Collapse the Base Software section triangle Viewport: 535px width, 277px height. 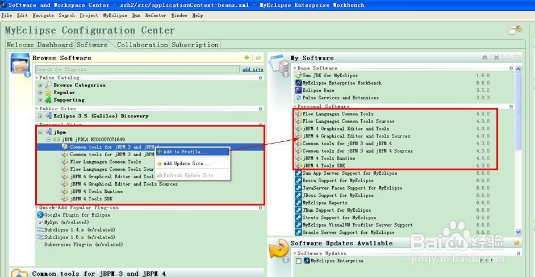click(295, 68)
